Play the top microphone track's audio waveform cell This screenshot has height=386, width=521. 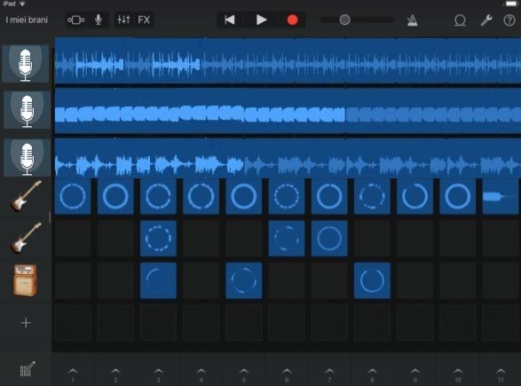click(288, 60)
